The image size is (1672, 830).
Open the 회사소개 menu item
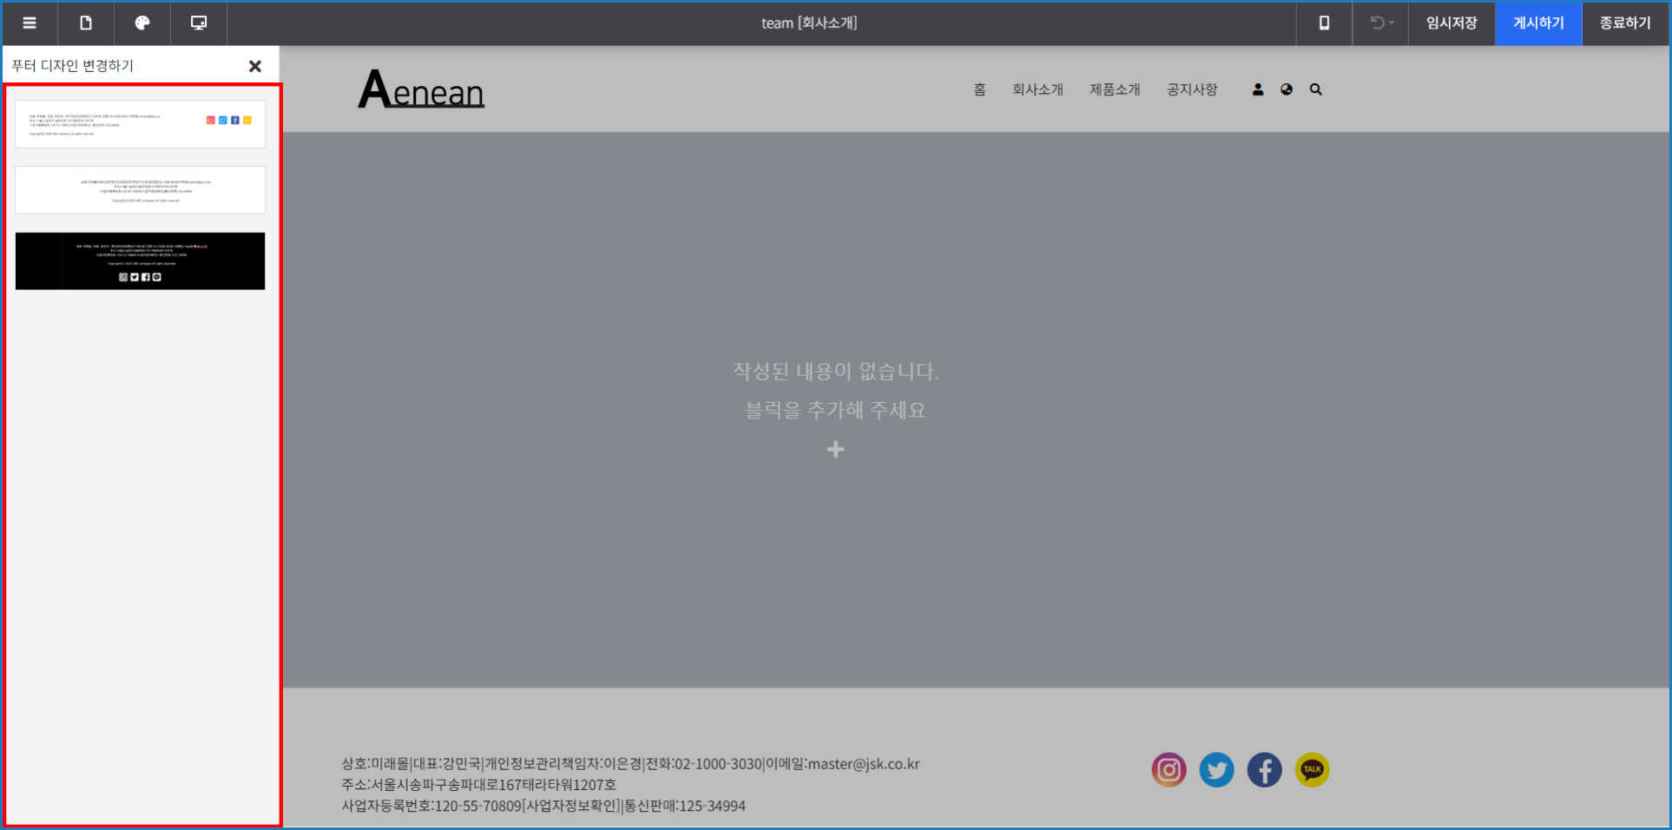coord(1037,89)
